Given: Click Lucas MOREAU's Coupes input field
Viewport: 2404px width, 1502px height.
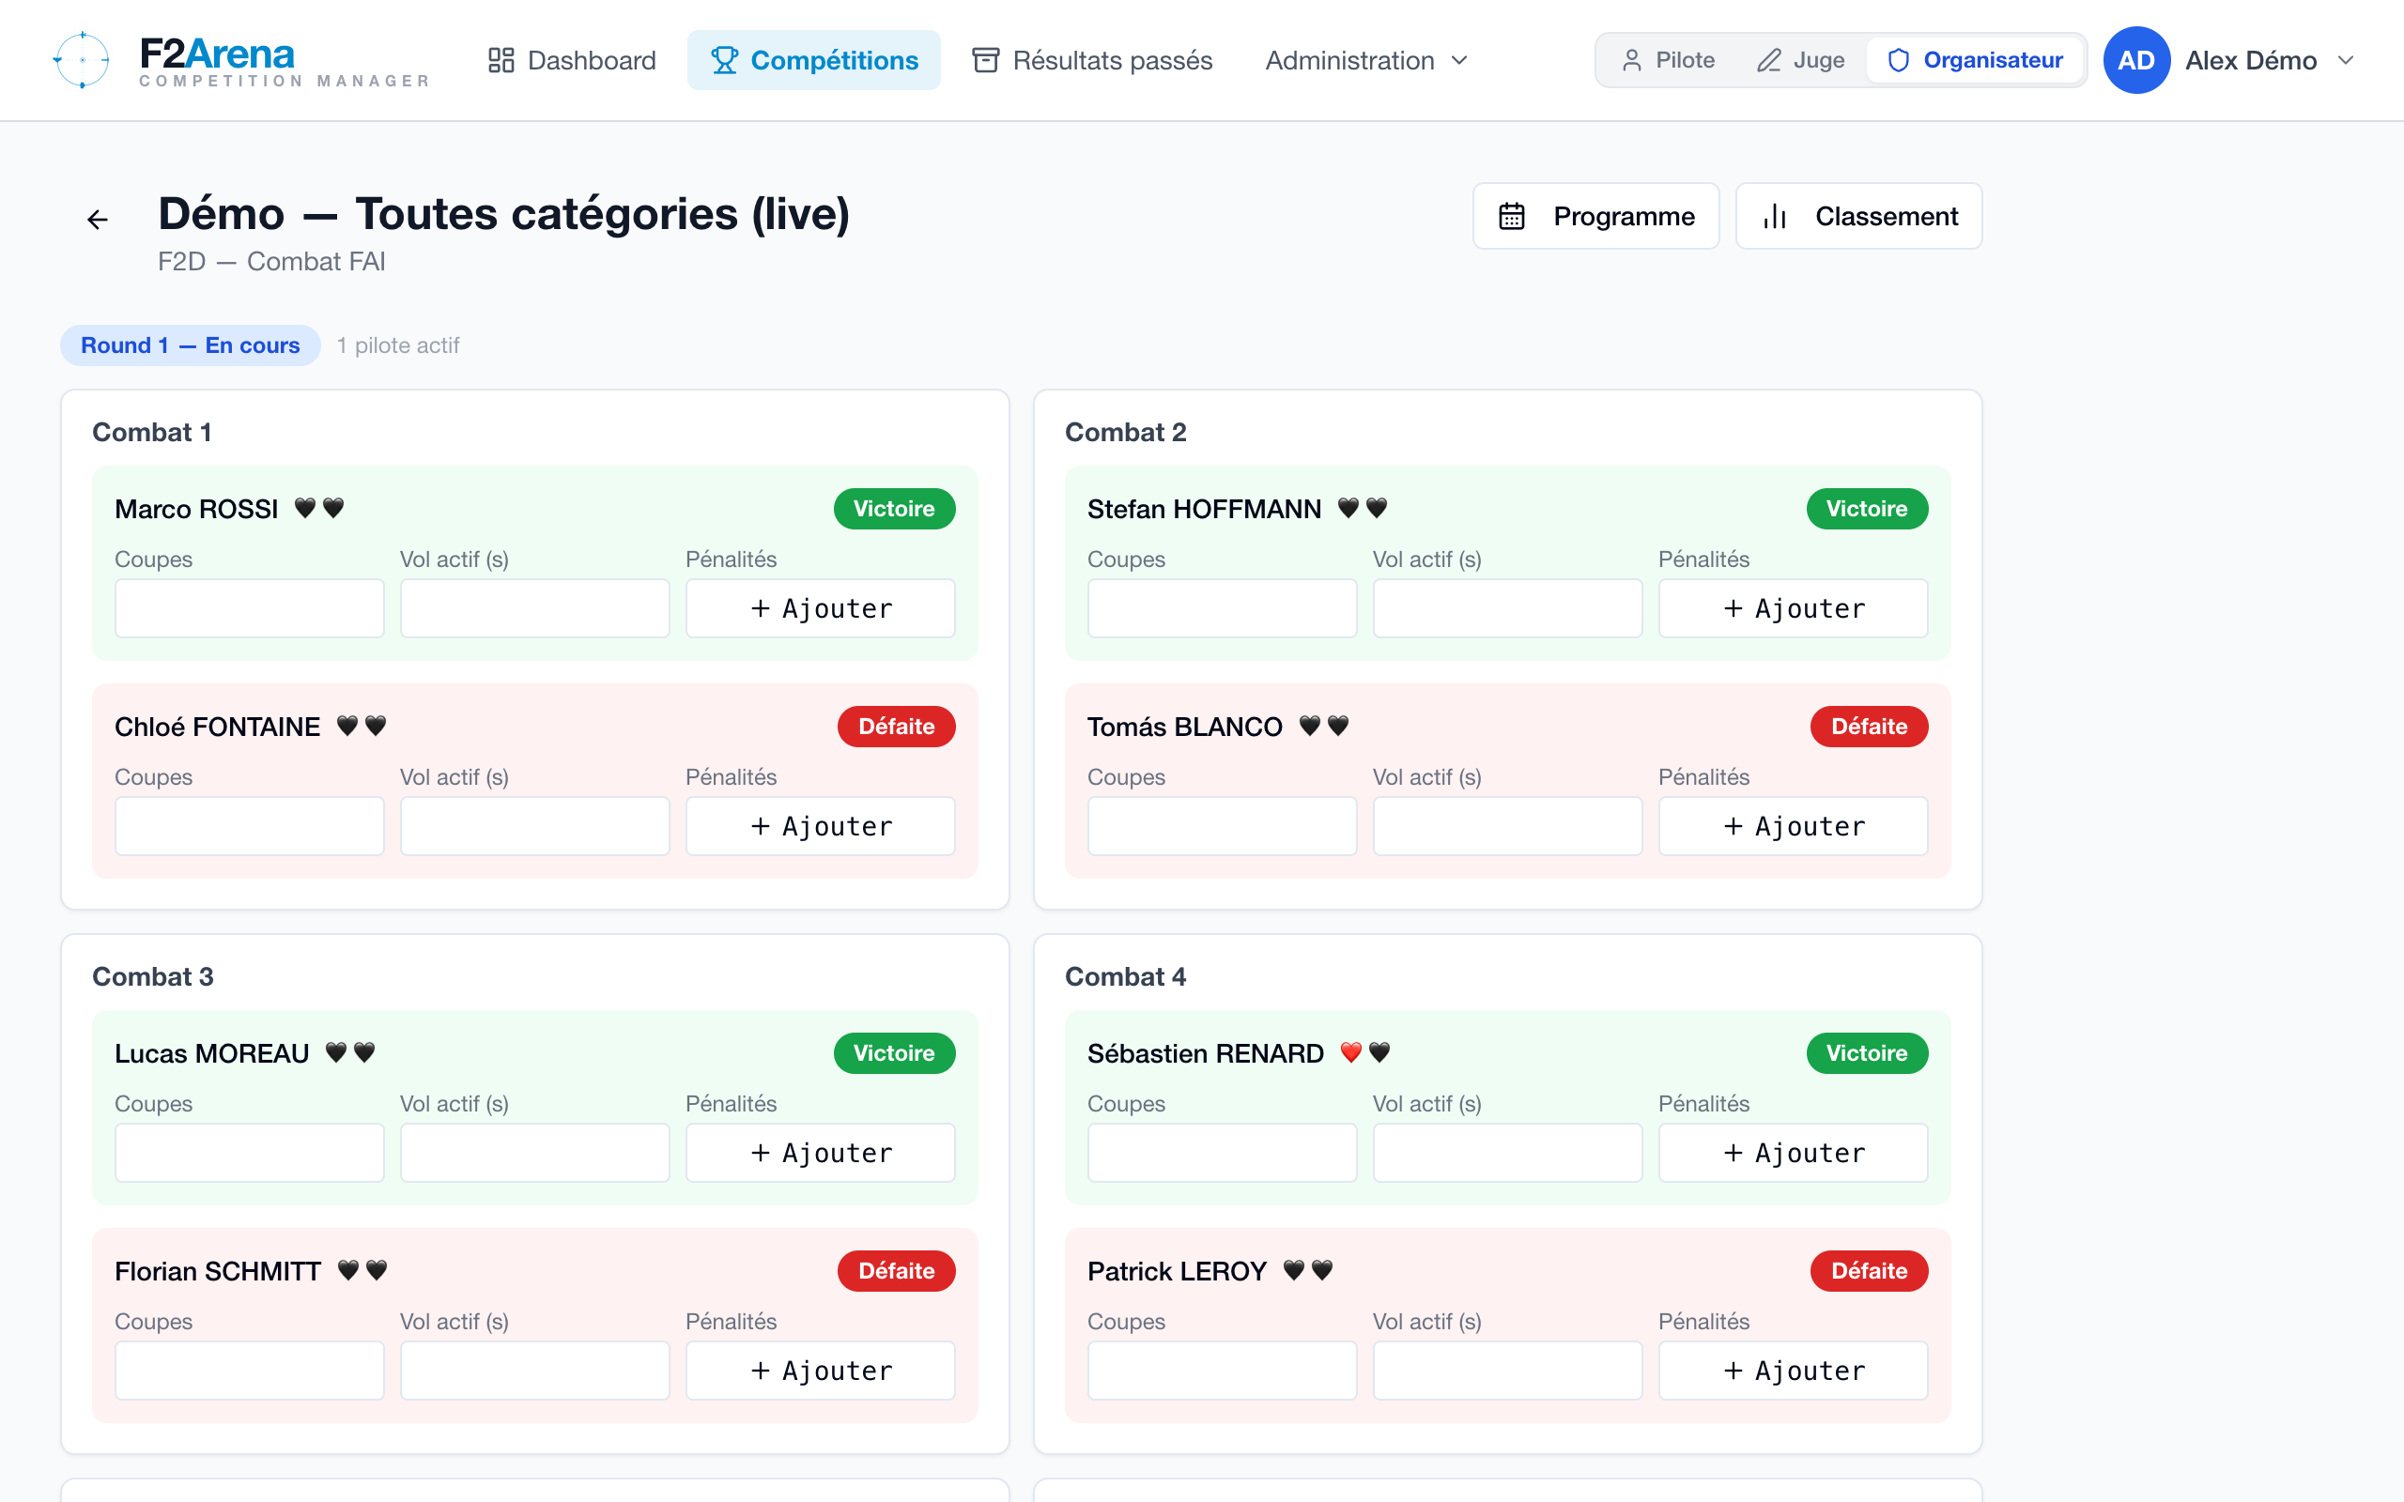Looking at the screenshot, I should click(250, 1153).
